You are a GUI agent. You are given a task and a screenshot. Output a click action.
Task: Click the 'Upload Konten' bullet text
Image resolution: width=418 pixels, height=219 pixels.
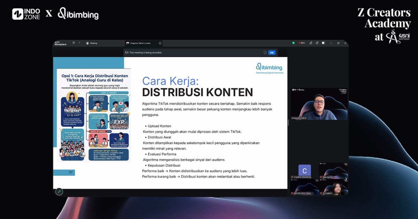pos(160,126)
